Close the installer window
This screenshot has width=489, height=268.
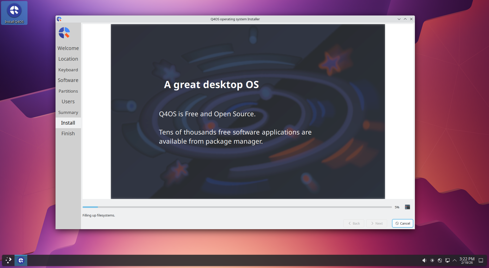pos(411,19)
